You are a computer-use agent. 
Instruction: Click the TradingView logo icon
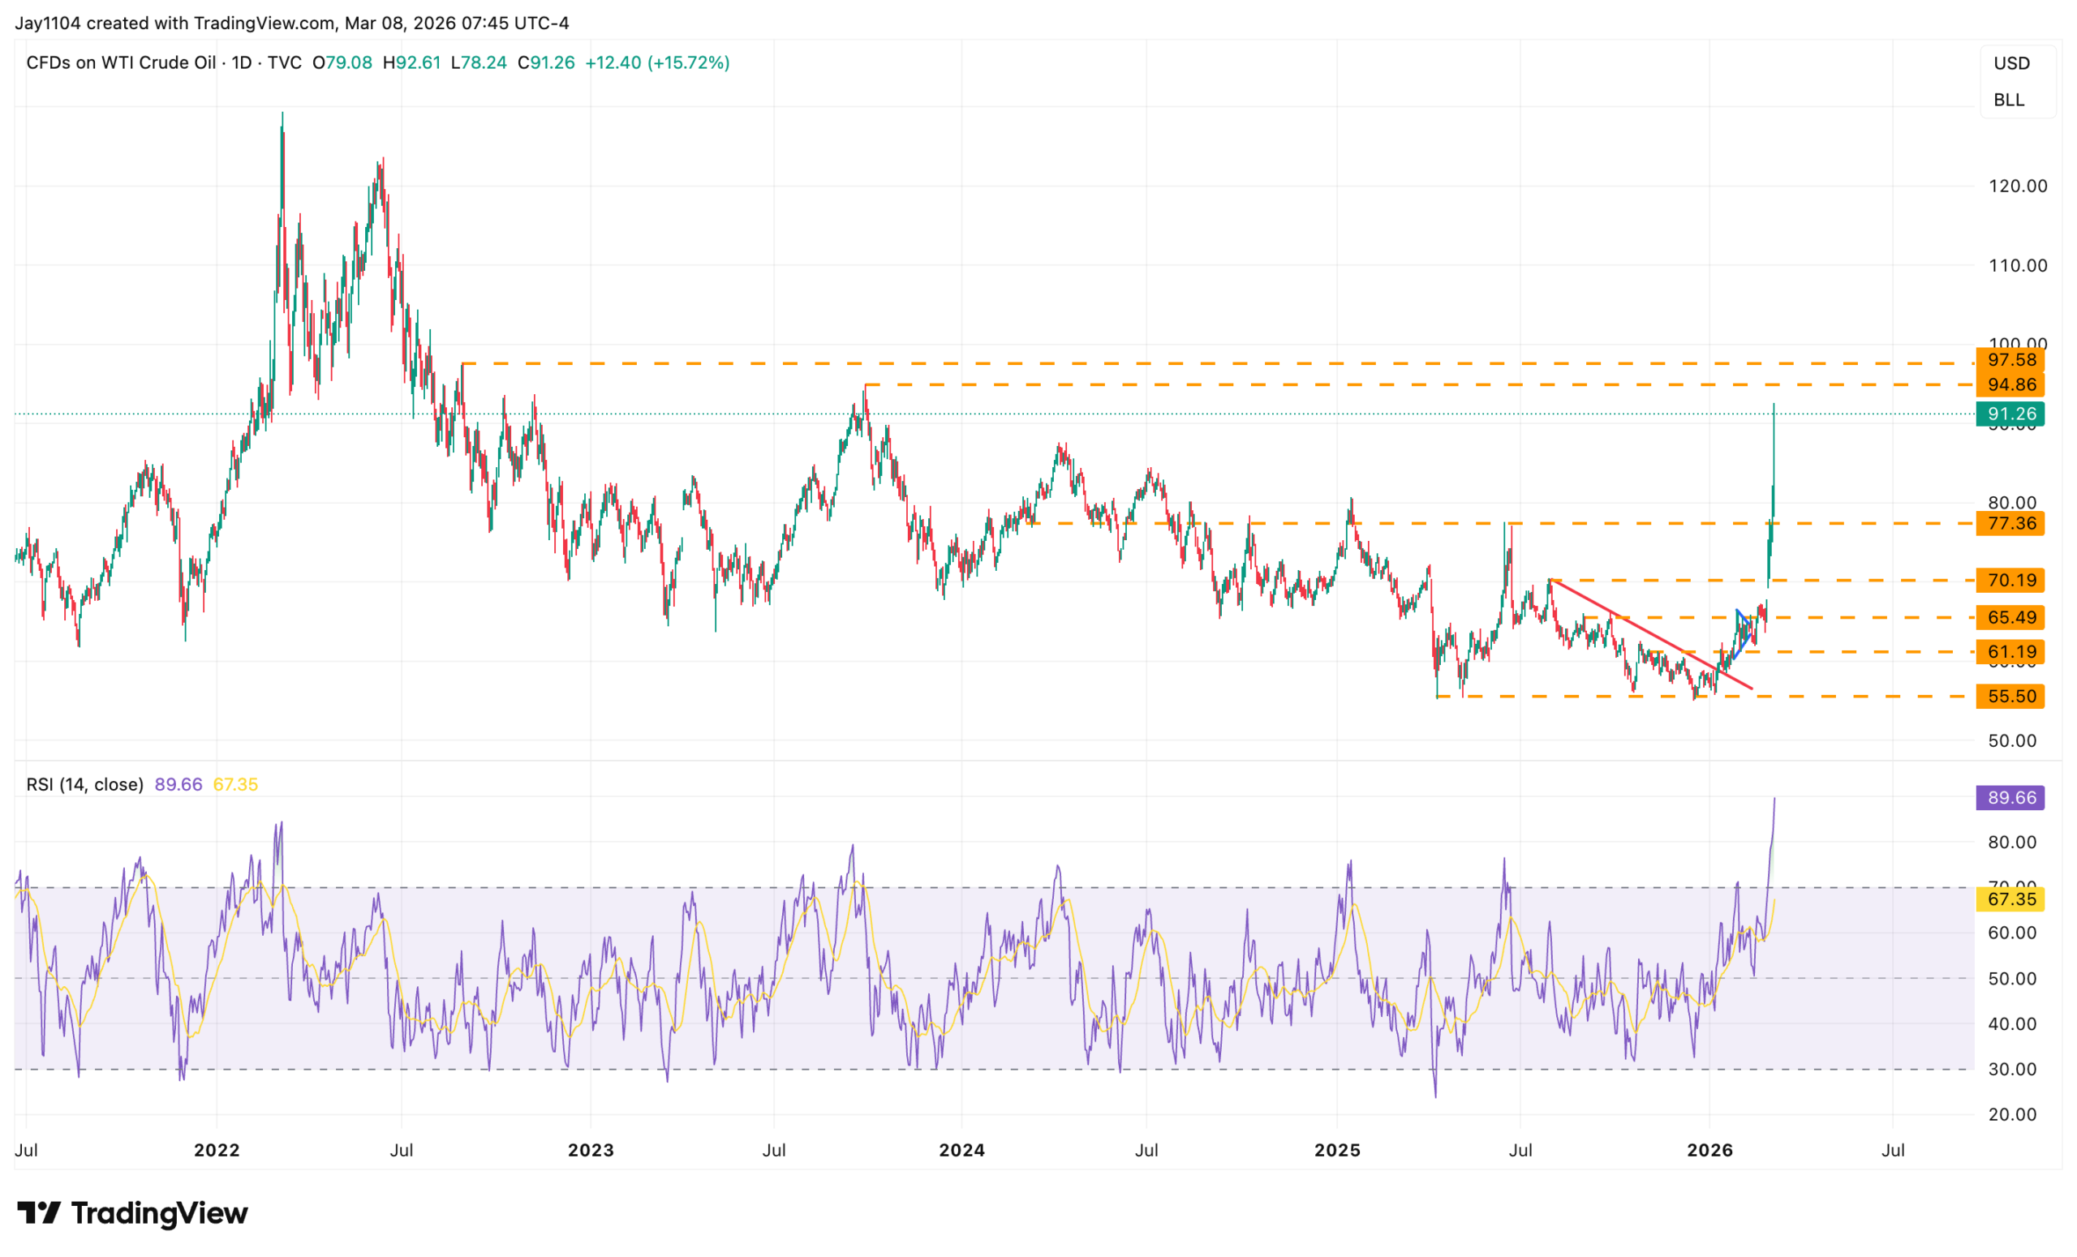[x=39, y=1213]
